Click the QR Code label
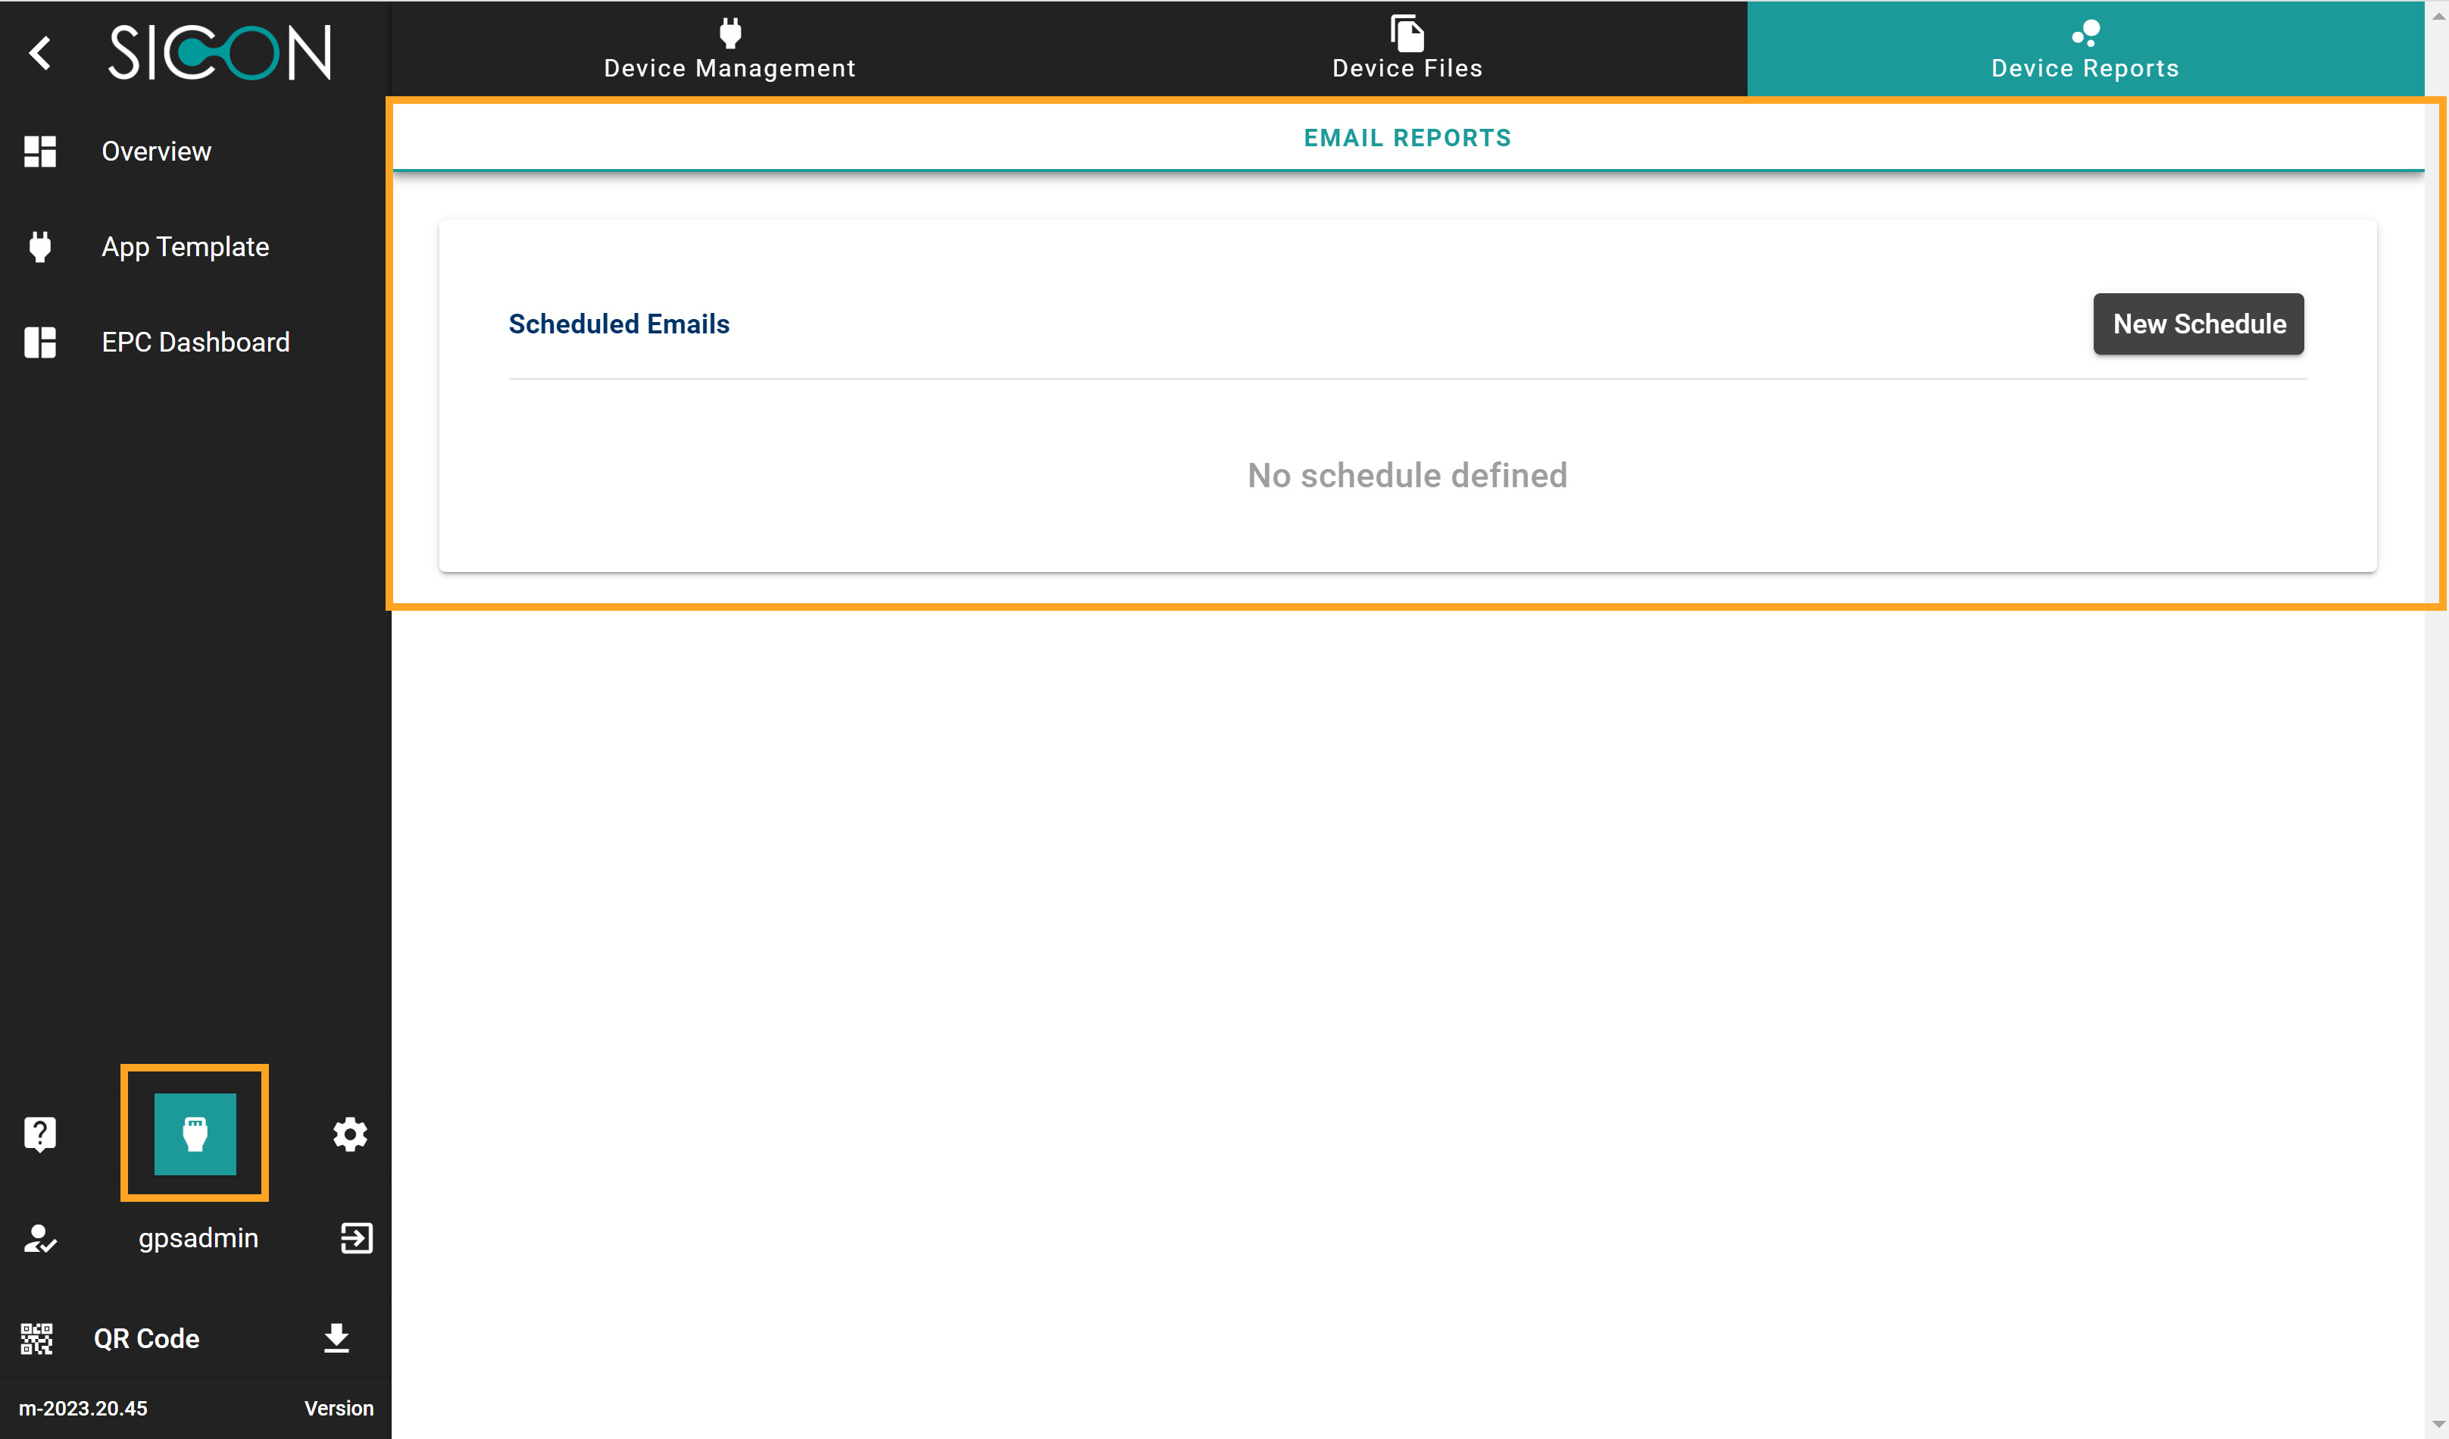 (145, 1339)
